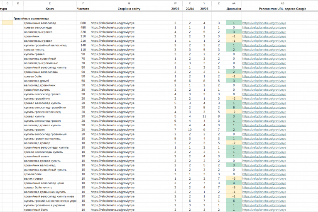This screenshot has width=318, height=212.
Task: Open Google relevant URL link for 'гравийный байк'
Action: [264, 210]
